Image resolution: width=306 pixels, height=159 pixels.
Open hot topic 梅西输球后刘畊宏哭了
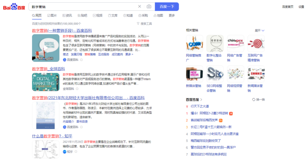(206, 141)
